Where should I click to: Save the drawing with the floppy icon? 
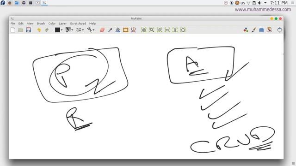tap(29, 30)
